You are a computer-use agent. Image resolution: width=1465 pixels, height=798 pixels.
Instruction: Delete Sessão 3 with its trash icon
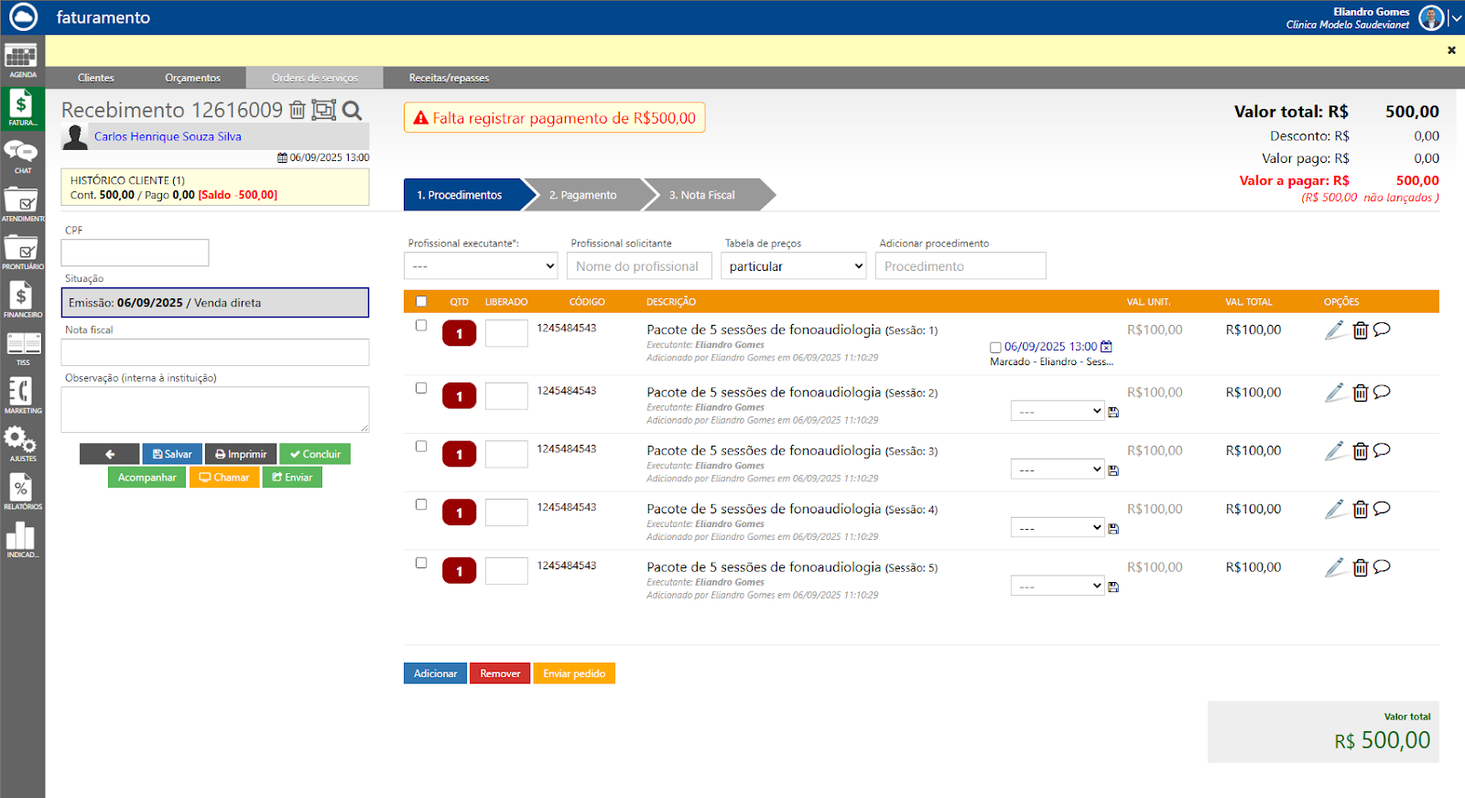(1361, 451)
